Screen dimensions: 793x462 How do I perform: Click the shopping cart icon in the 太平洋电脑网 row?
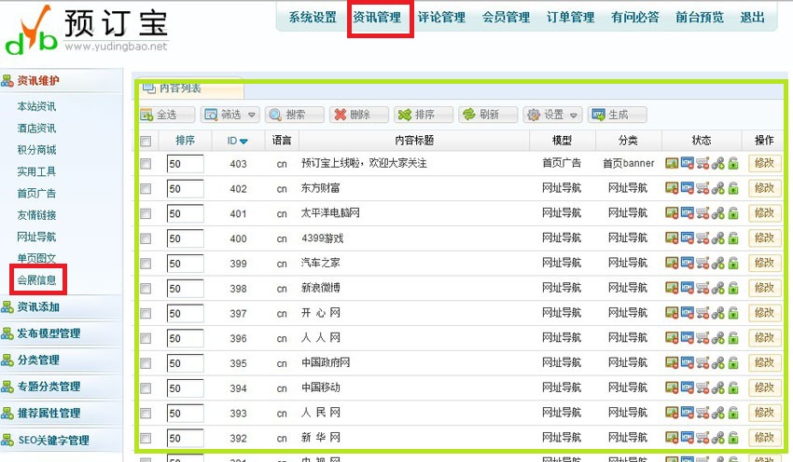[x=703, y=213]
